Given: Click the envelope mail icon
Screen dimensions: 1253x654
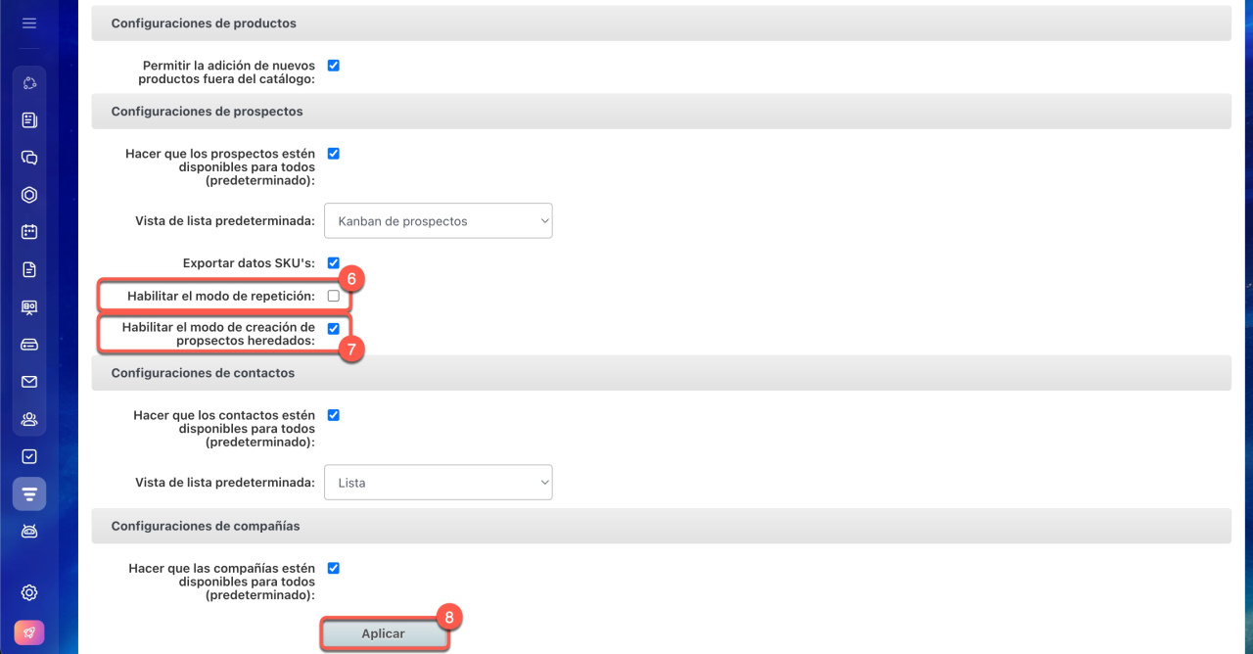Looking at the screenshot, I should click(x=29, y=382).
